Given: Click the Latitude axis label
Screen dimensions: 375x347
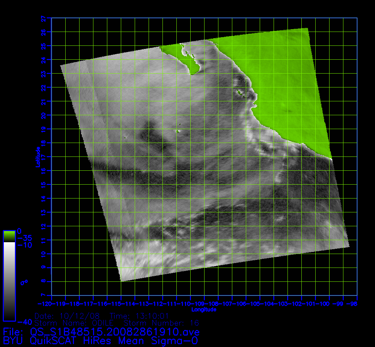Looking at the screenshot, I should click(37, 157).
